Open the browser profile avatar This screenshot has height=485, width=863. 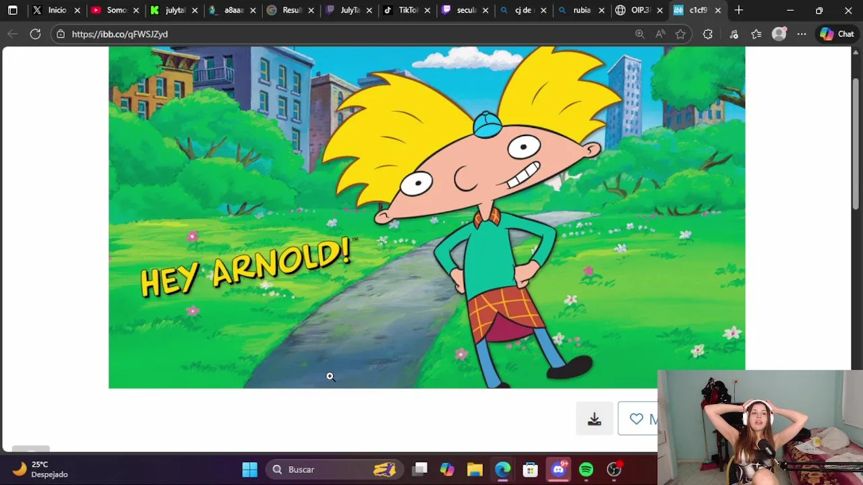point(779,34)
